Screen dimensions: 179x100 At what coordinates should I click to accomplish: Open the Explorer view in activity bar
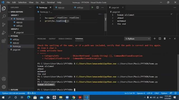pos(4,8)
